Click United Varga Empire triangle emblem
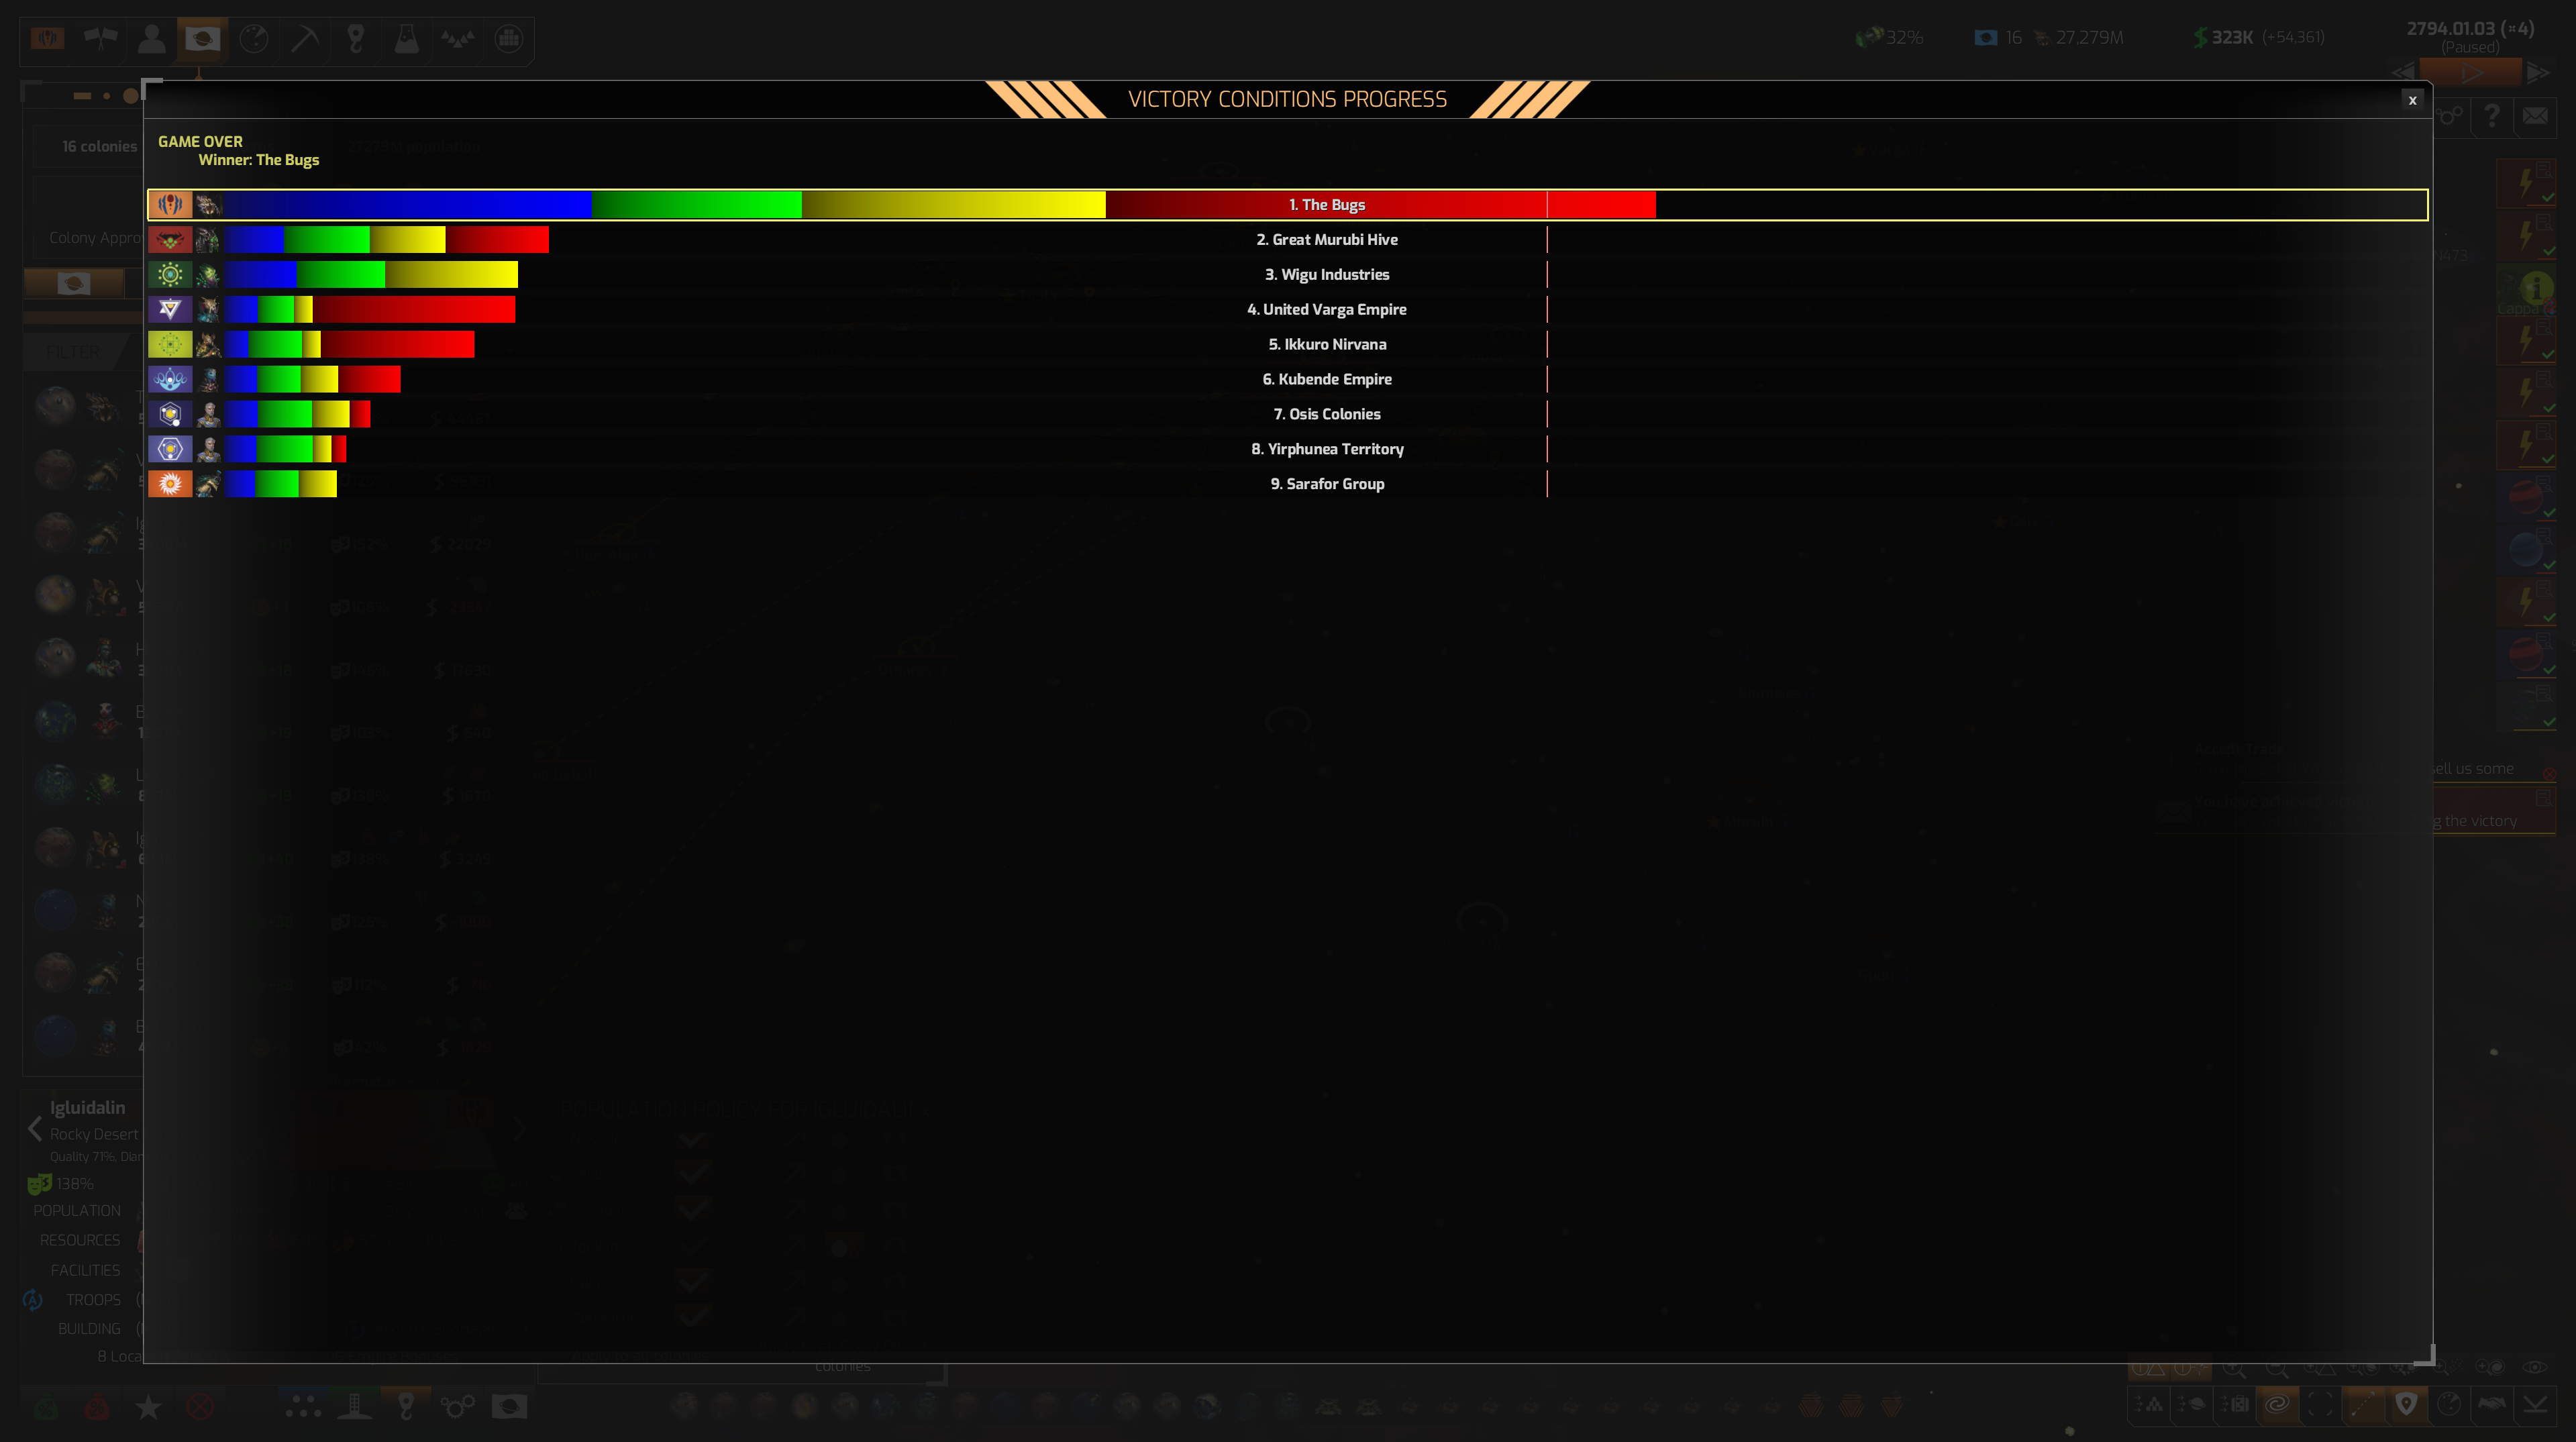2576x1442 pixels. pyautogui.click(x=170, y=309)
